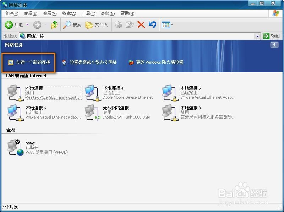Click the home network setup icon
284x212 pixels.
pyautogui.click(x=64, y=63)
